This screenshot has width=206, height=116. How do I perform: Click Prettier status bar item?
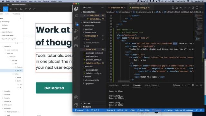pos(168,110)
